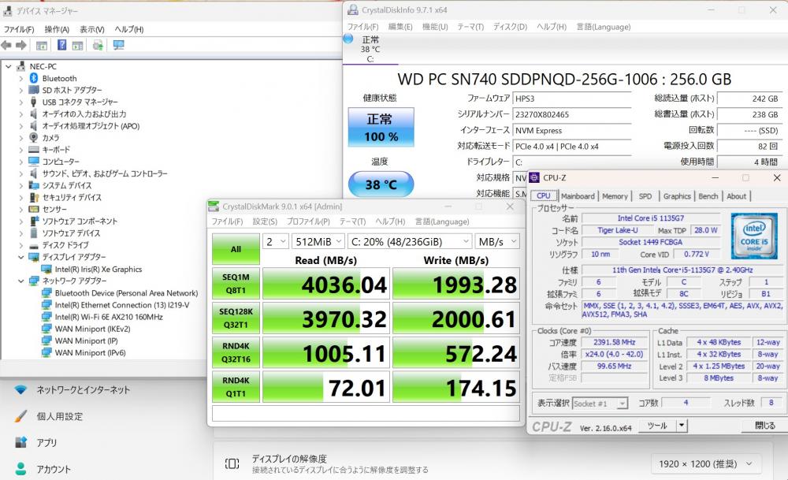Open the MB/s unit dropdown
This screenshot has height=480, width=788.
[497, 242]
